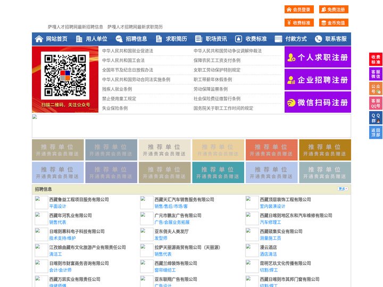383x287 pixels.
Task: Click the red 收费标准 floating sidebar button
Action: pos(376,60)
